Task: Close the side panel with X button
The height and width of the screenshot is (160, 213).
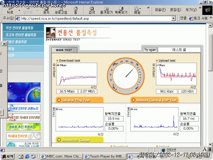Action: pyautogui.click(x=4, y=44)
